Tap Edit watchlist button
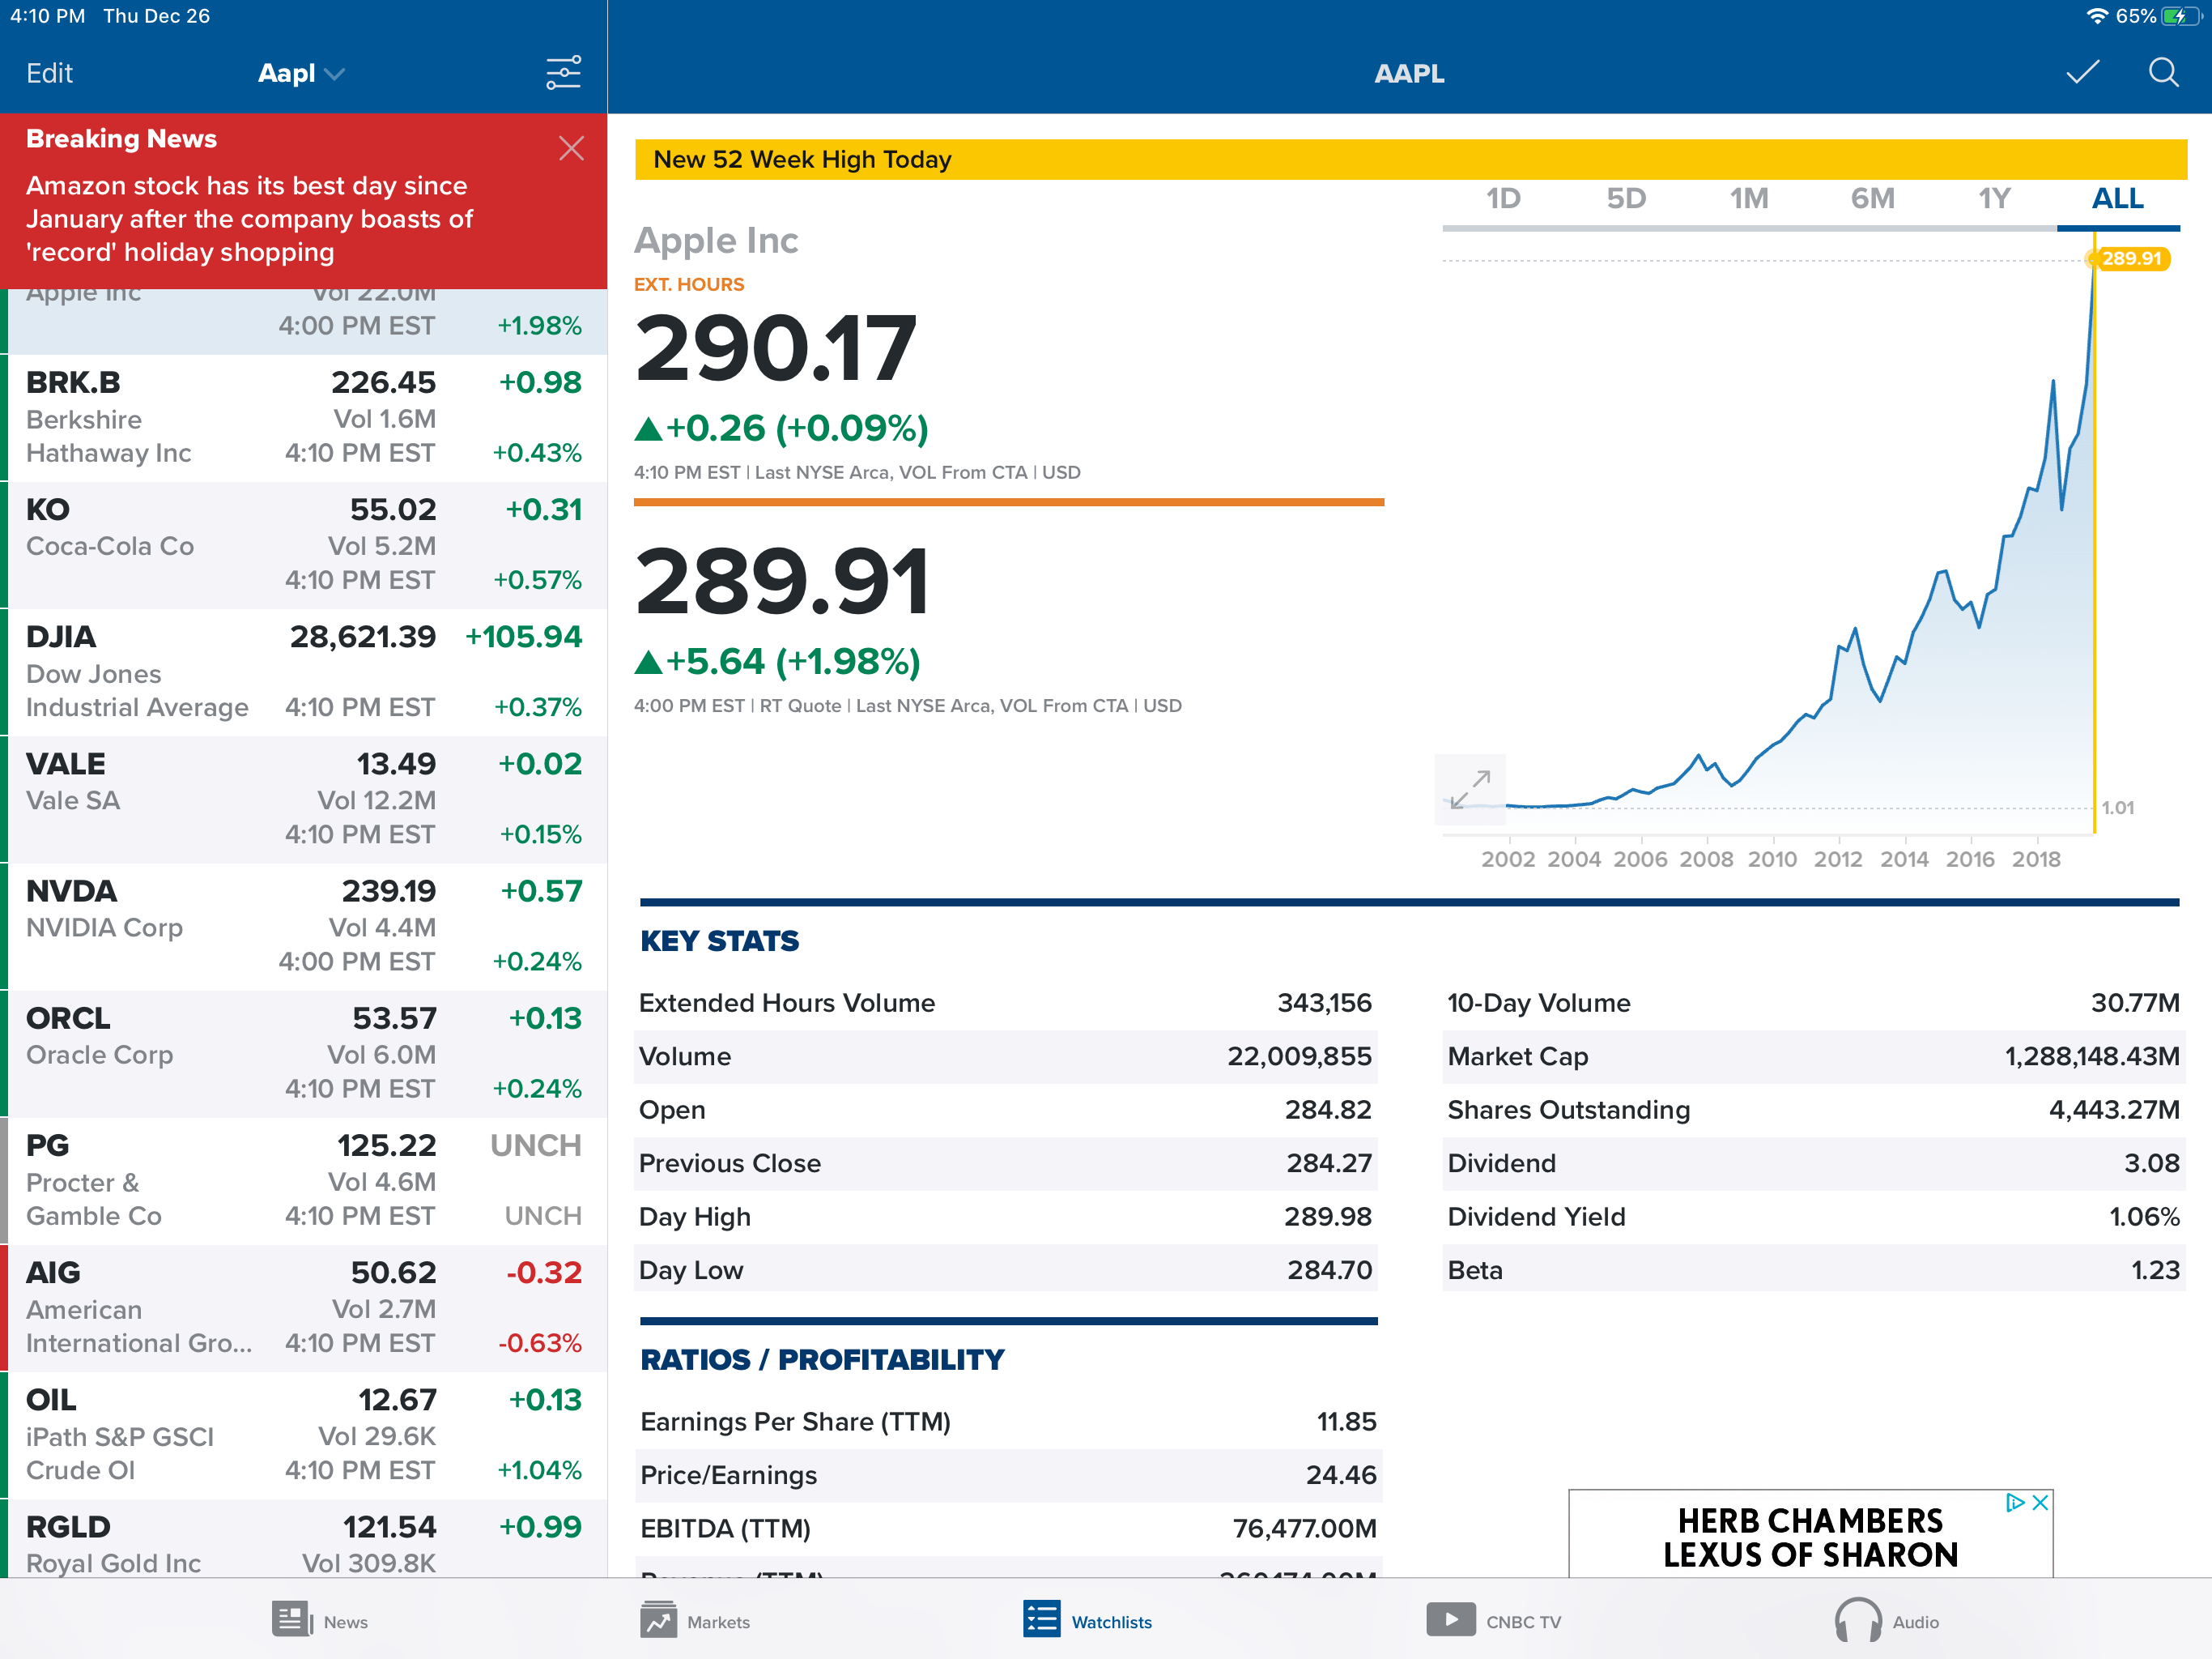 (x=49, y=73)
